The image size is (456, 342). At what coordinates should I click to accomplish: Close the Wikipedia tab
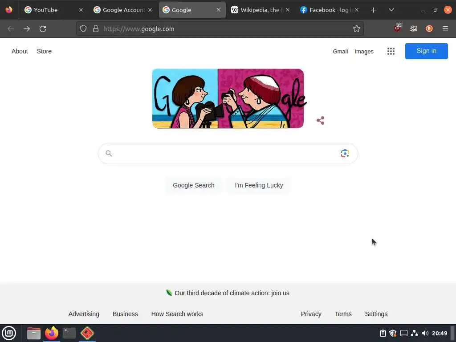[288, 10]
